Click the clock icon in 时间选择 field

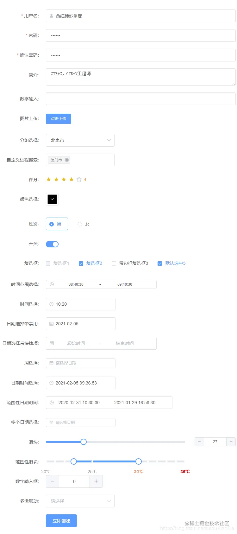[x=52, y=304]
